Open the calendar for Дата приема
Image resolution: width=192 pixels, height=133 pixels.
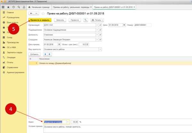pyautogui.click(x=59, y=44)
